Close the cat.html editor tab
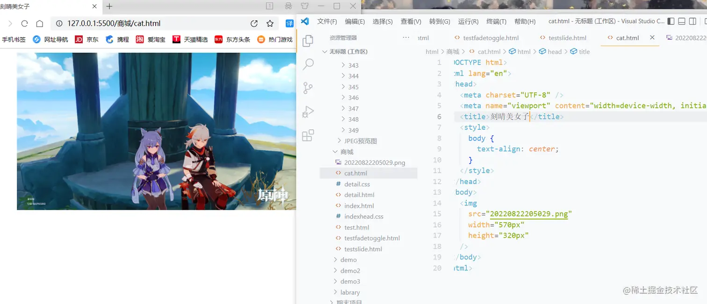 (x=652, y=38)
